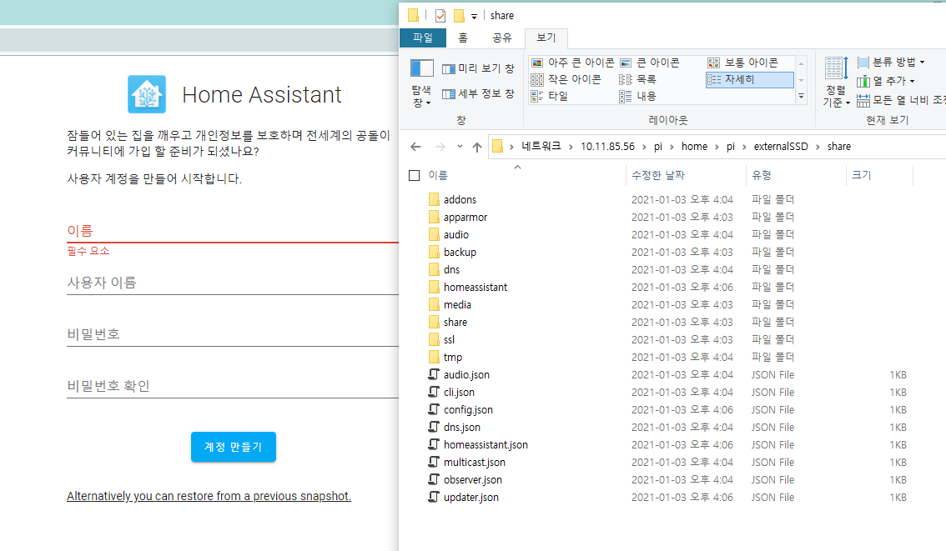This screenshot has height=551, width=946.
Task: Expand the chevron after 네트워크 breadcrumb
Action: point(571,147)
